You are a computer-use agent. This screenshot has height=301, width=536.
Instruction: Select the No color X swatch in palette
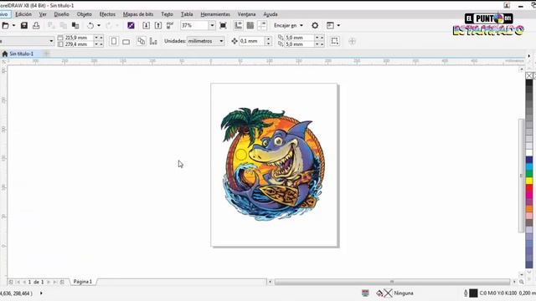[529, 76]
